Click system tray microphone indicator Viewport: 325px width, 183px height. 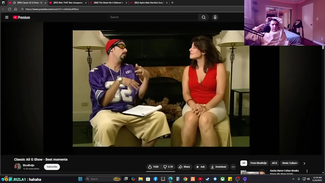click(299, 179)
